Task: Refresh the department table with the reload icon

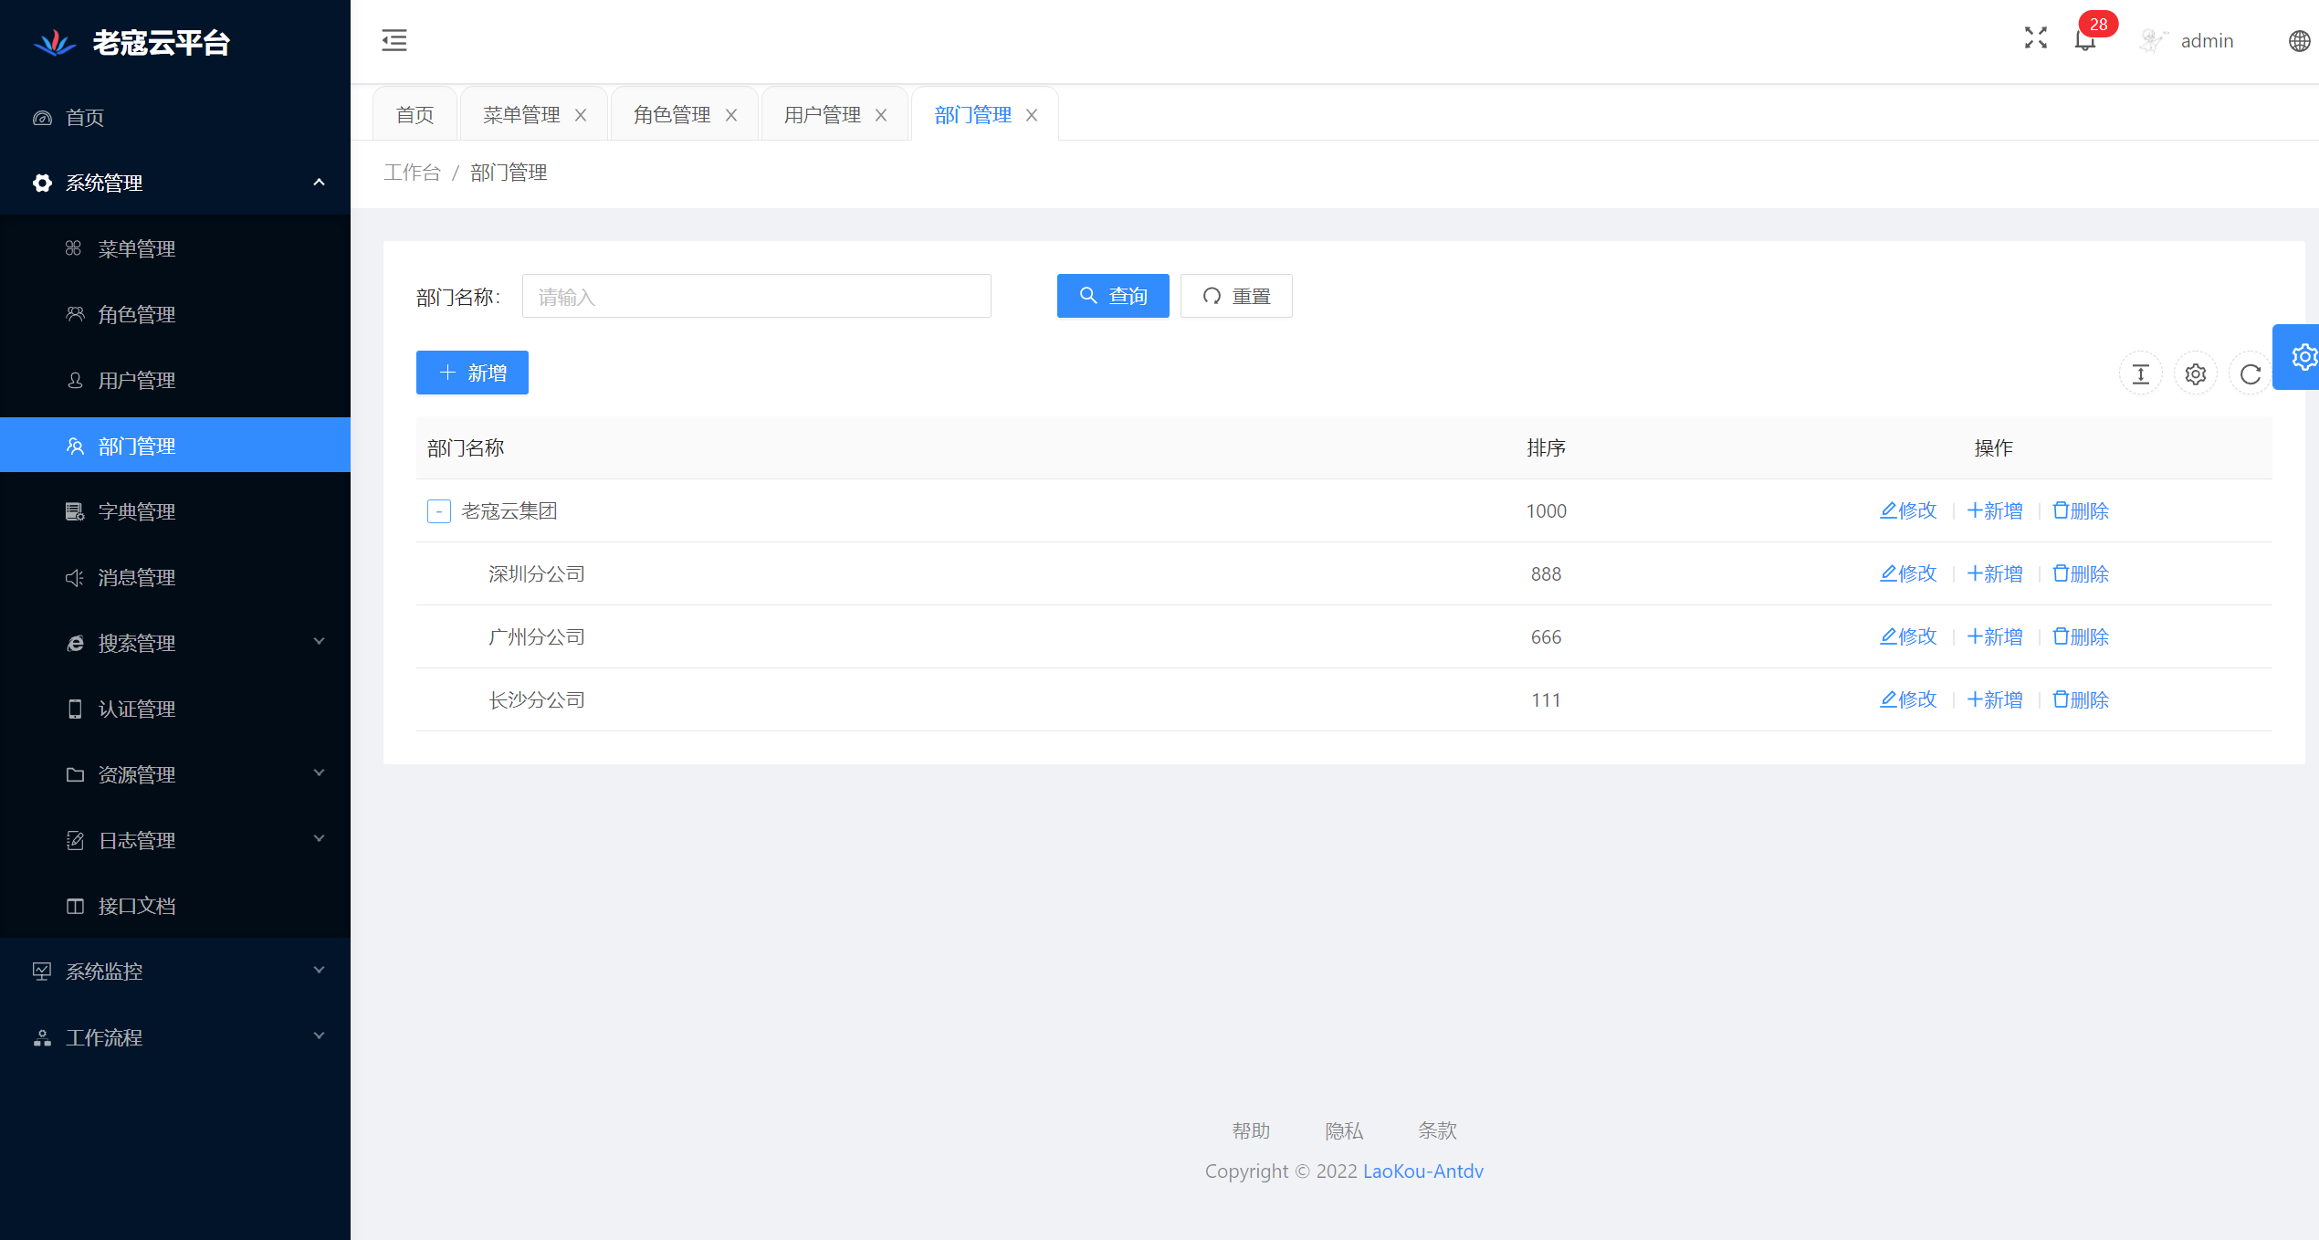Action: [2250, 373]
